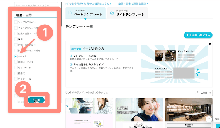Click the stacked pages icon on サイトテンプレート tab
Image resolution: width=220 pixels, height=128 pixels.
coord(112,13)
